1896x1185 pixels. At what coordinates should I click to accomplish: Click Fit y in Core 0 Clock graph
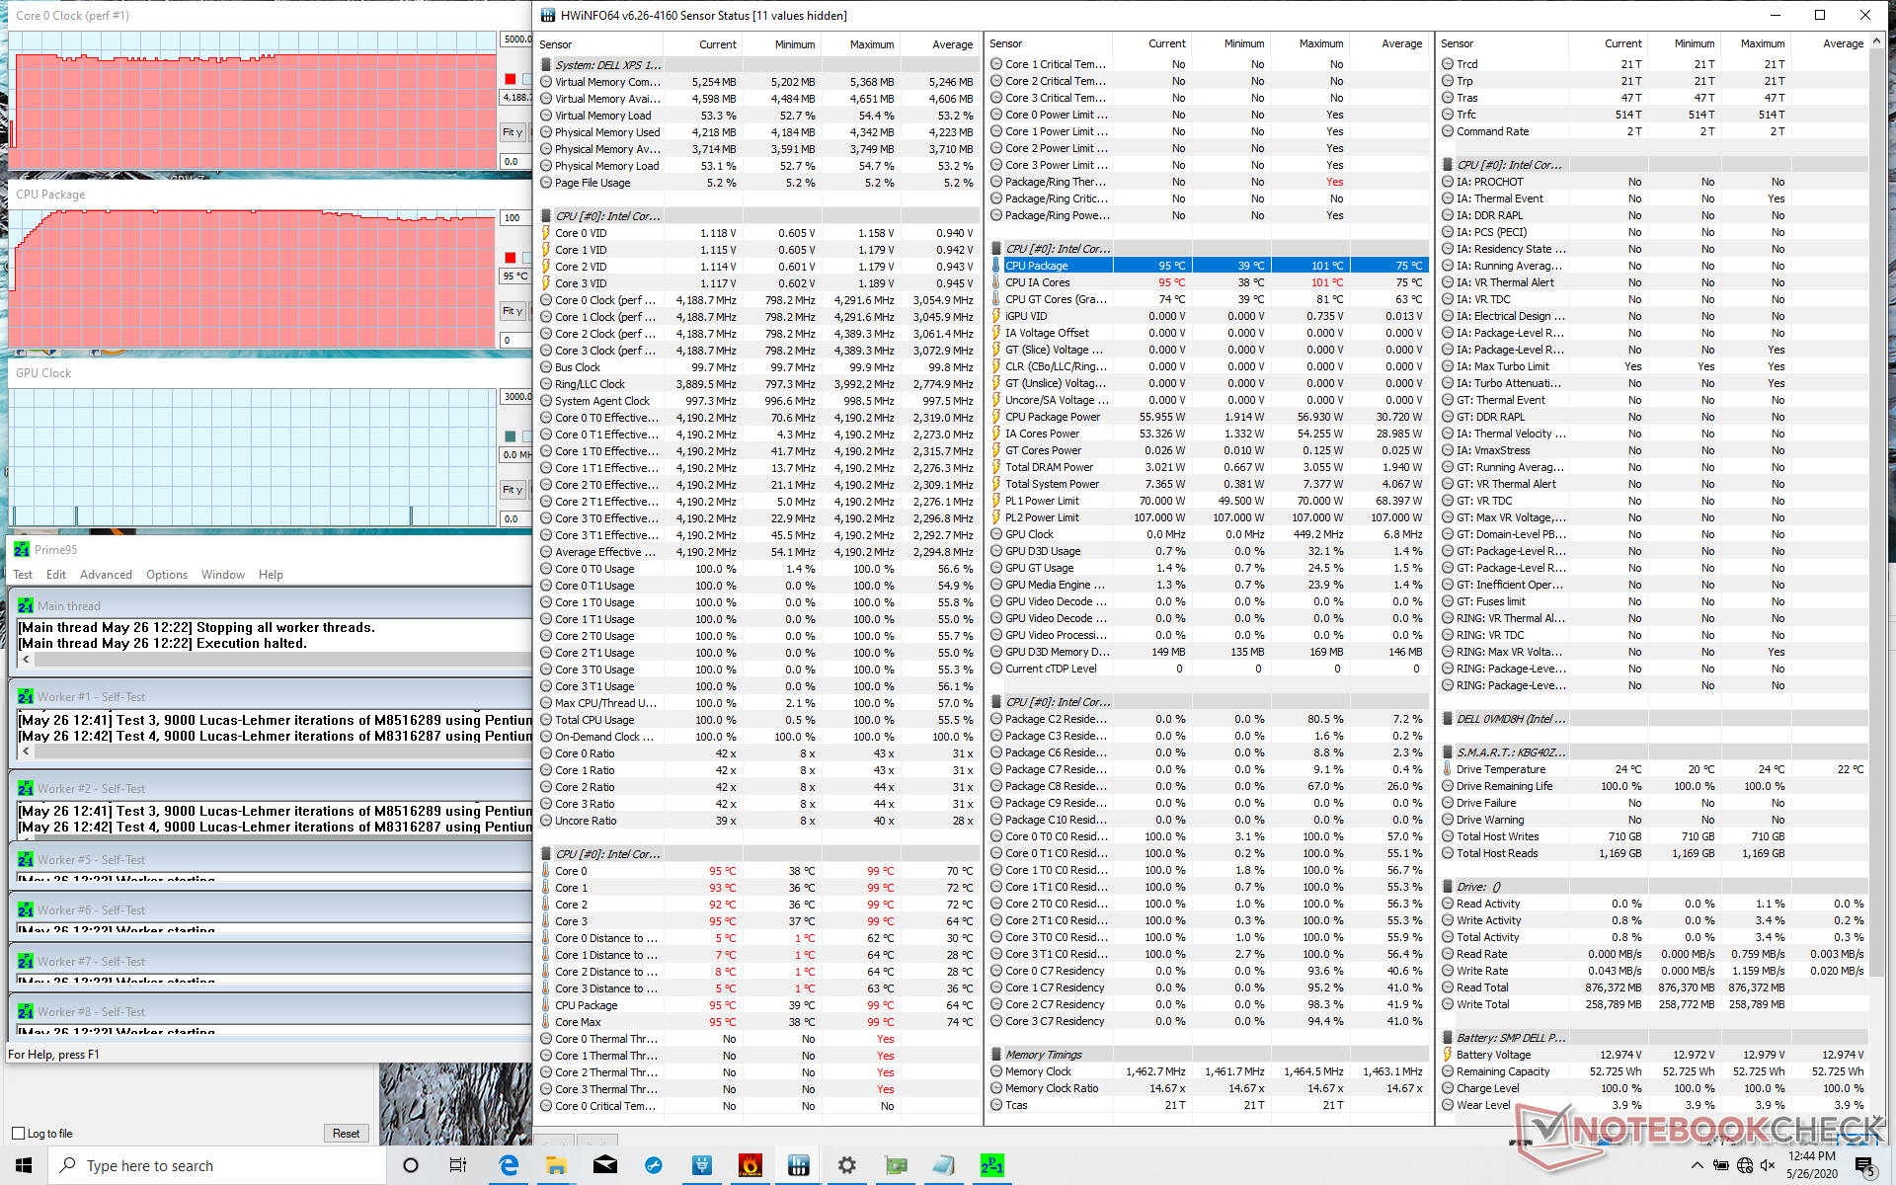pyautogui.click(x=512, y=132)
